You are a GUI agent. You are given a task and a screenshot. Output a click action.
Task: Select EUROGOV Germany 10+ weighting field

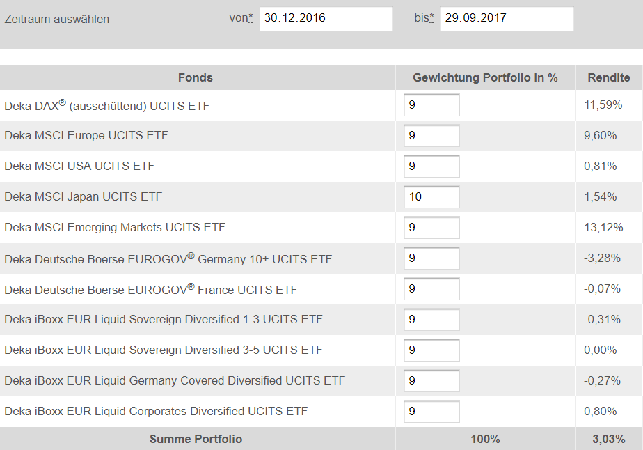431,258
